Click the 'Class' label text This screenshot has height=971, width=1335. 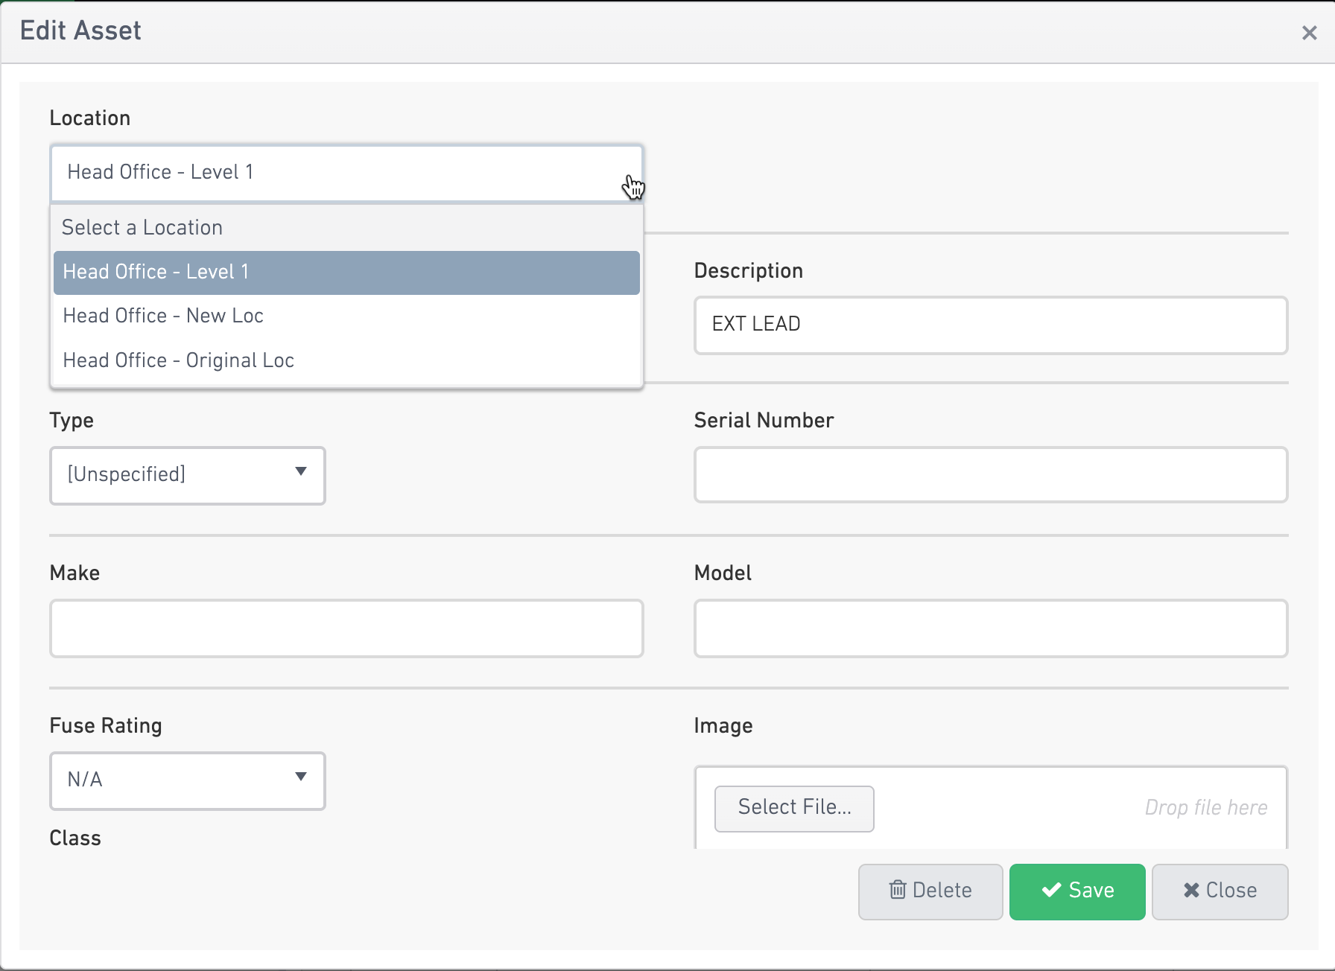75,838
